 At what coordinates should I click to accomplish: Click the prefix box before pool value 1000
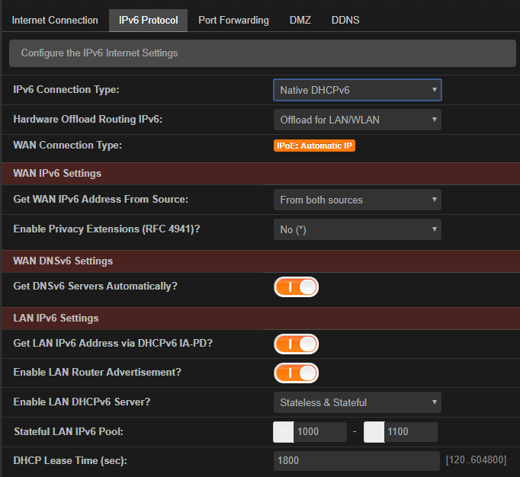(x=284, y=432)
